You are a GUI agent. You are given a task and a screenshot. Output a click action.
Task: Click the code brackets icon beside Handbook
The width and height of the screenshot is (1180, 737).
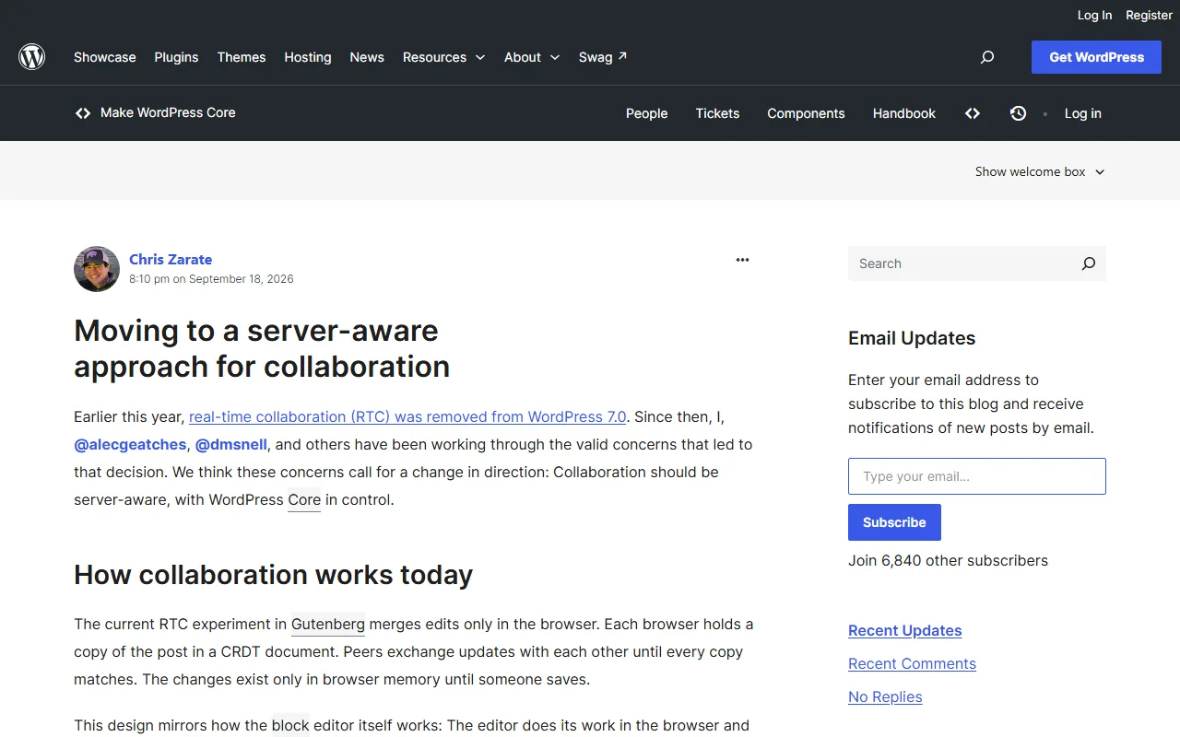coord(973,113)
